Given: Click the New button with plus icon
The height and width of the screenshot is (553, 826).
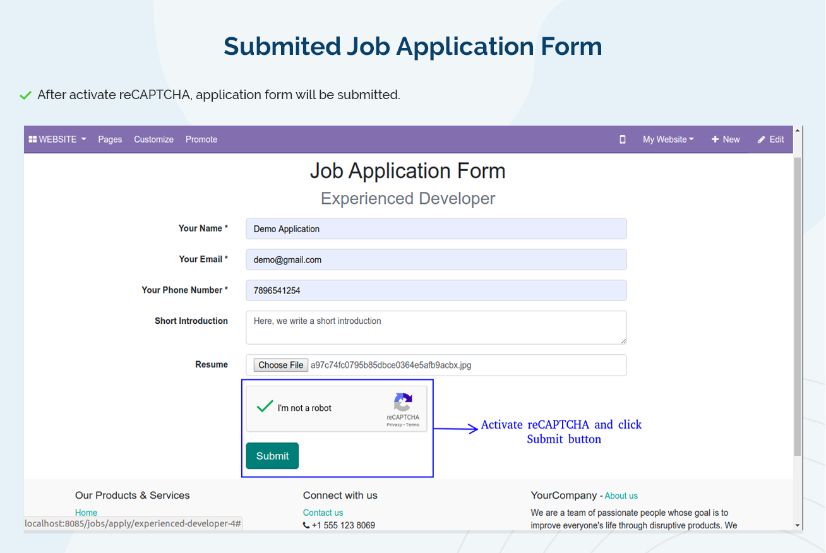Looking at the screenshot, I should pyautogui.click(x=726, y=140).
